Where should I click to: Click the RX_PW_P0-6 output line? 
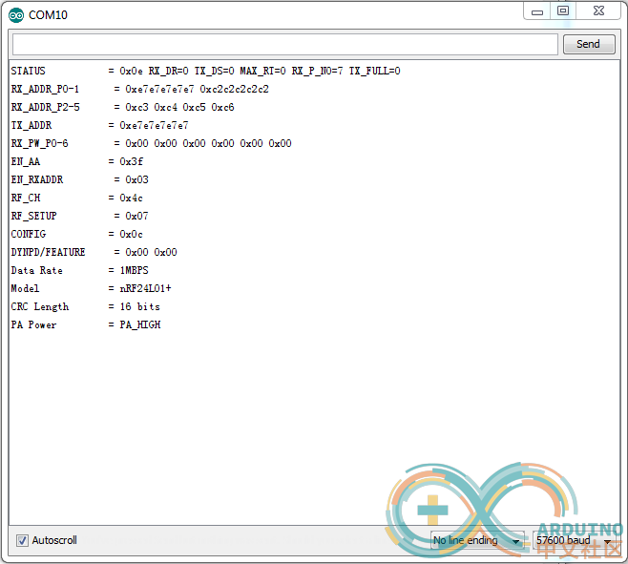click(x=151, y=143)
